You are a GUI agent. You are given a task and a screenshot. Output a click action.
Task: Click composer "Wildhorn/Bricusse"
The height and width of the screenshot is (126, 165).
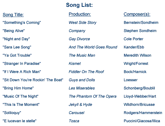pos(139,105)
